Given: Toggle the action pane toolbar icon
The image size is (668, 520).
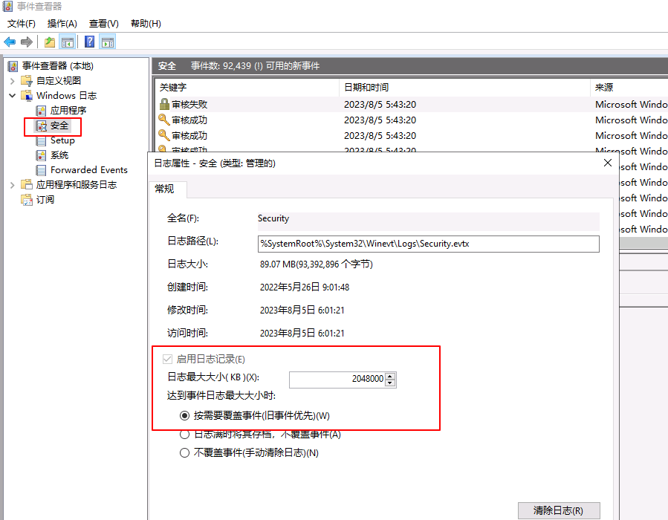Looking at the screenshot, I should 108,42.
